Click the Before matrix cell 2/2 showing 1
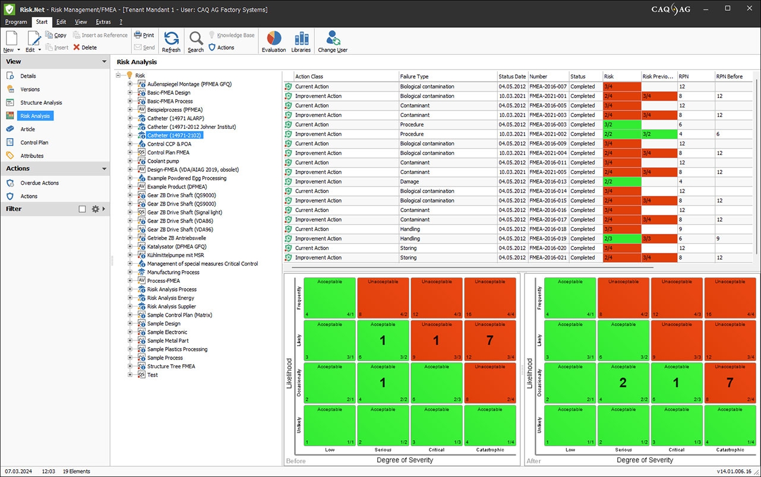 pos(383,383)
